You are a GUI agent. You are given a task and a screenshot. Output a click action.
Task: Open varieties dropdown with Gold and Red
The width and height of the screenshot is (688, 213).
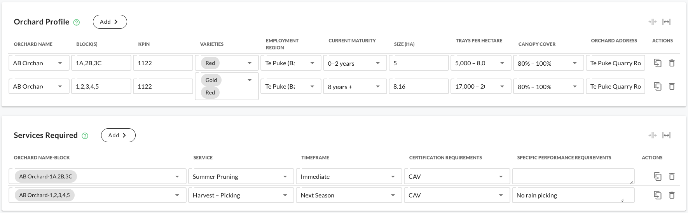click(250, 80)
